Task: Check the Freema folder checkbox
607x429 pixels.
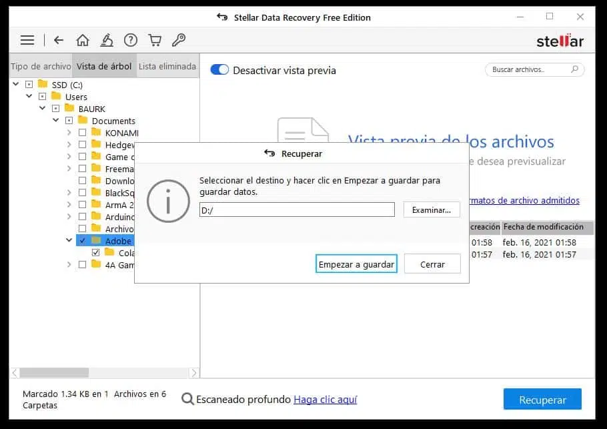Action: coord(82,168)
